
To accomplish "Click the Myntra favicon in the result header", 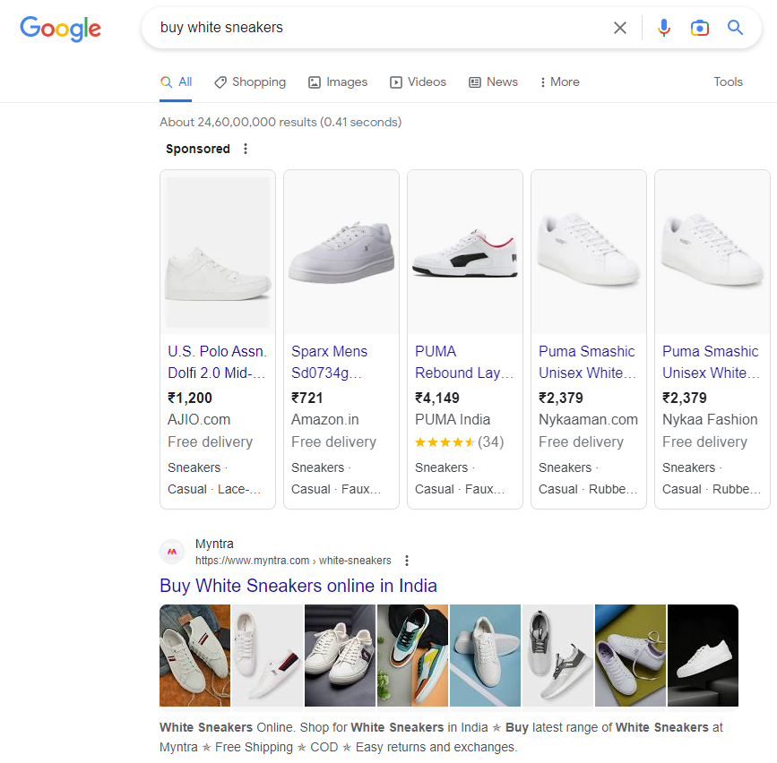I will pyautogui.click(x=172, y=552).
